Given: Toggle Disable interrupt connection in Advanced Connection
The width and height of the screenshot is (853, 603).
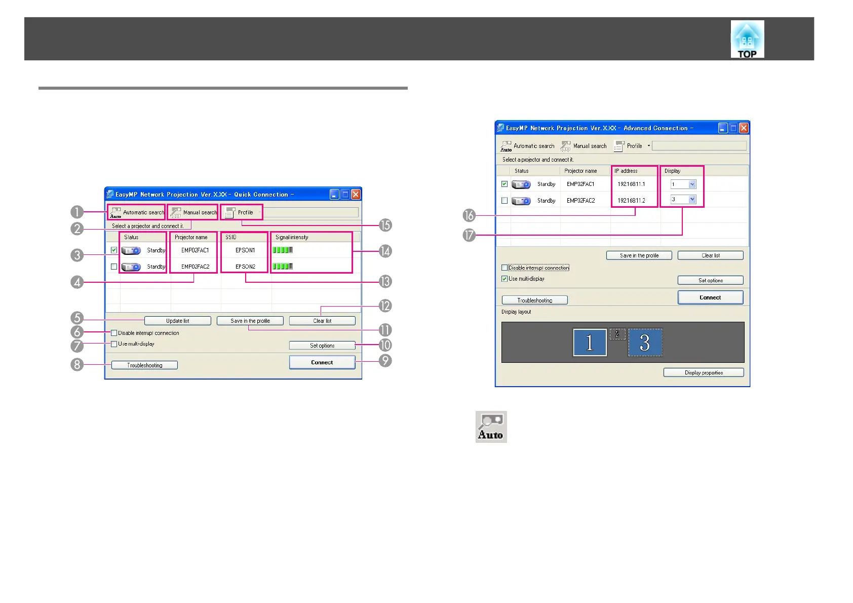Looking at the screenshot, I should 505,268.
